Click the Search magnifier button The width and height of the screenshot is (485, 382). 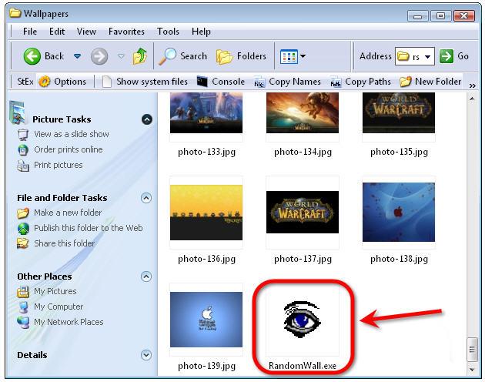pos(182,56)
